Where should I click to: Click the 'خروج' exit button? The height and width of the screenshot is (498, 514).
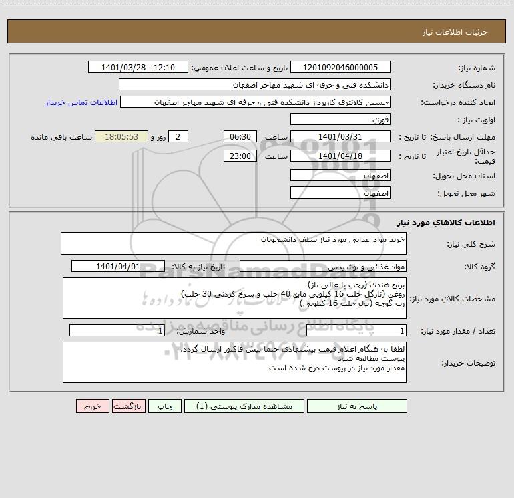pyautogui.click(x=92, y=406)
